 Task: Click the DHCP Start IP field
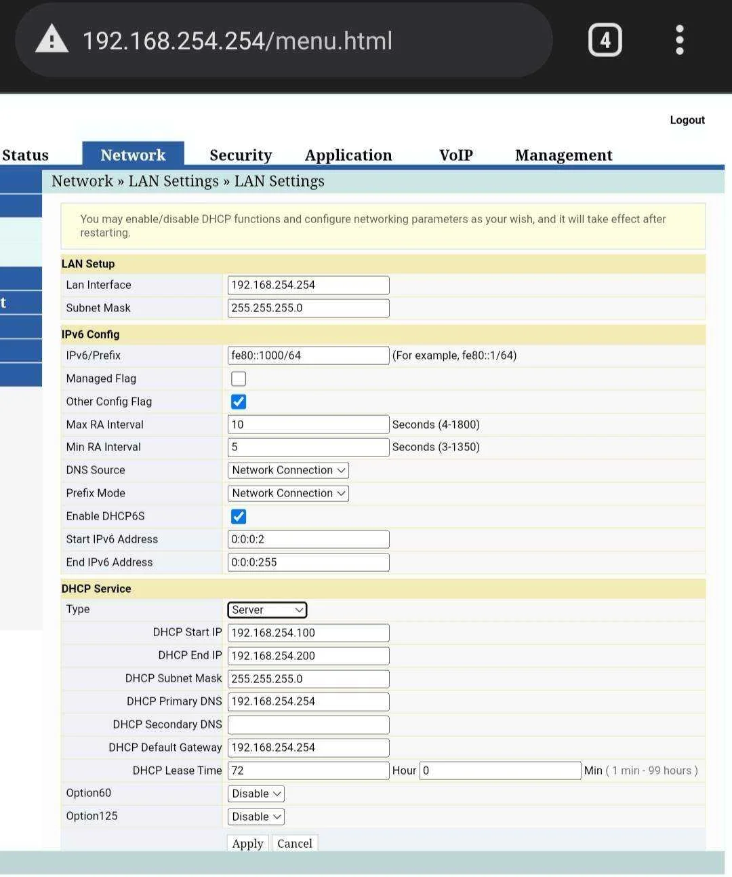tap(308, 633)
